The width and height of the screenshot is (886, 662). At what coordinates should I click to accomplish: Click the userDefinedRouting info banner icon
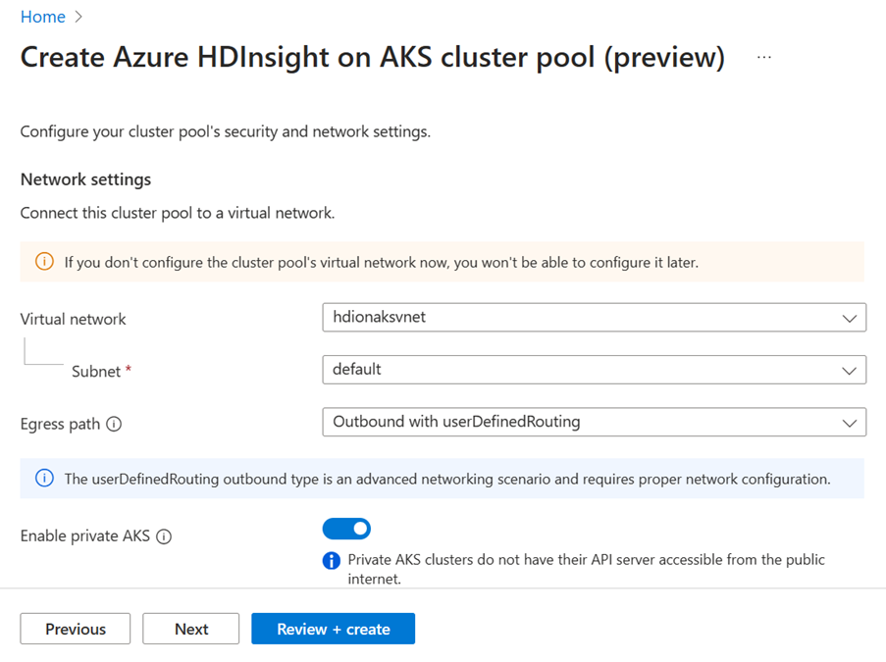pyautogui.click(x=44, y=479)
